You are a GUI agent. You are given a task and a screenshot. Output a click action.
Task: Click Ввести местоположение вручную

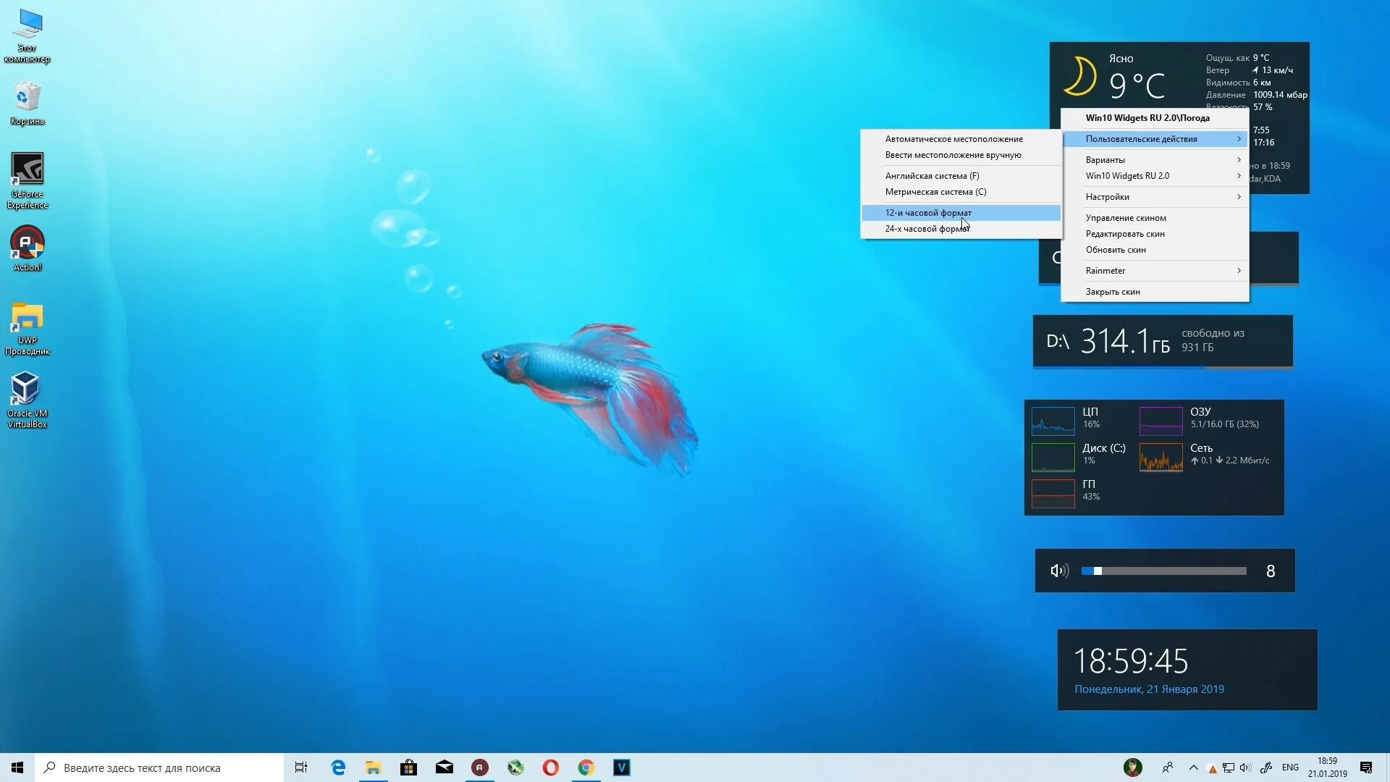[953, 155]
